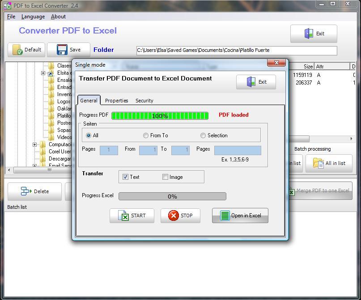Click the Progress PDF 100% bar
361x300 pixels.
[160, 116]
